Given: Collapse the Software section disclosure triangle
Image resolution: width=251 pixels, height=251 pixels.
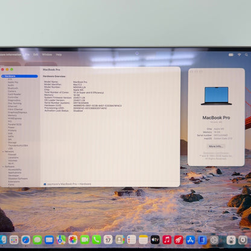Looking at the screenshot, I should 3,167.
